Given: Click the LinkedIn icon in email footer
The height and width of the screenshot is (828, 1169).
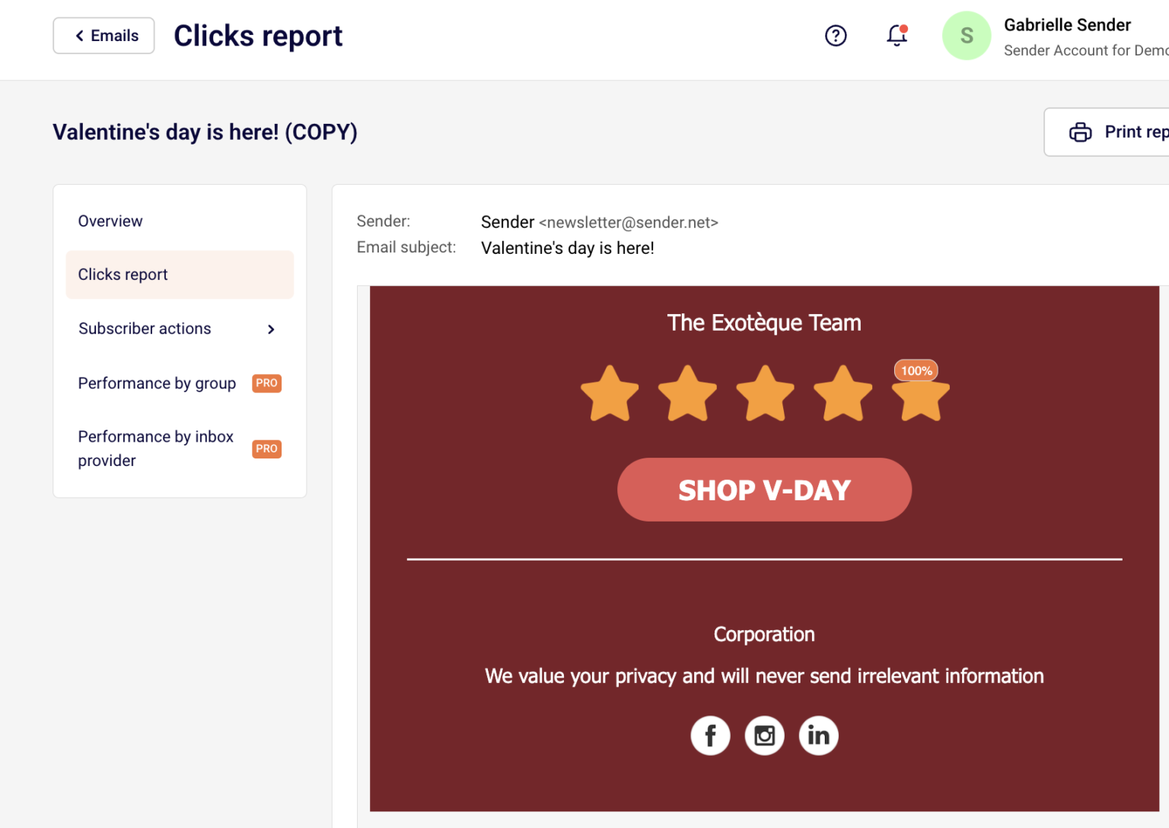Looking at the screenshot, I should [x=818, y=735].
